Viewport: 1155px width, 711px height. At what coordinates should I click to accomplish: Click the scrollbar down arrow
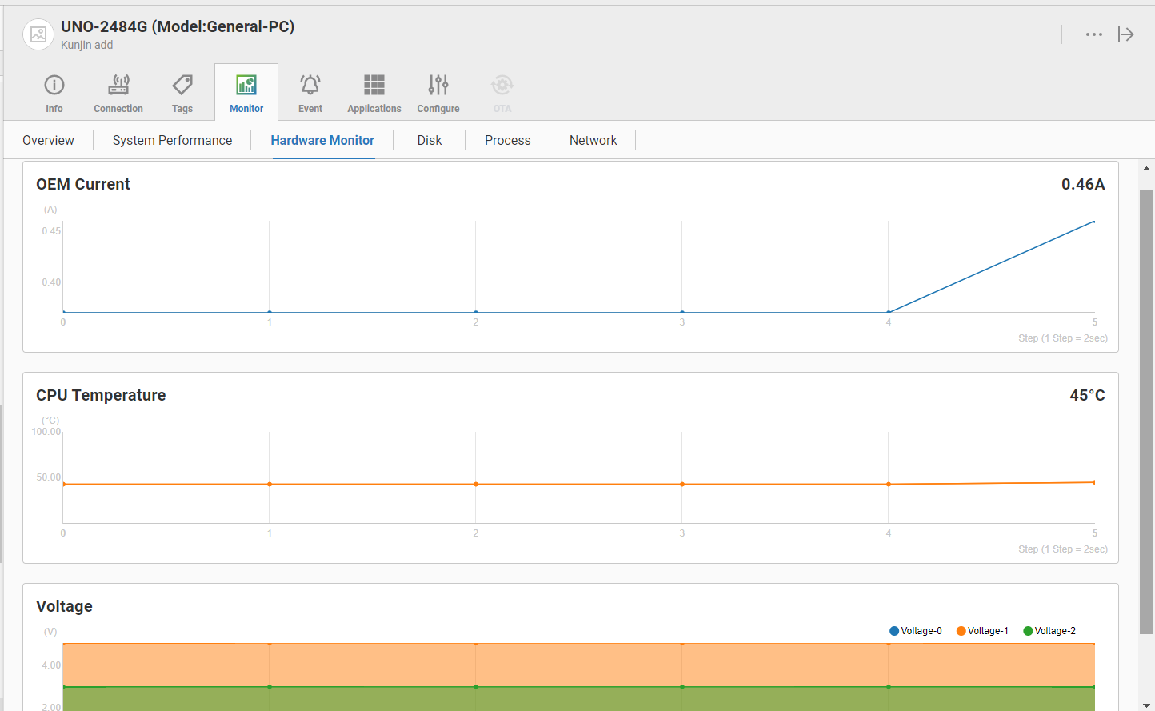tap(1146, 705)
